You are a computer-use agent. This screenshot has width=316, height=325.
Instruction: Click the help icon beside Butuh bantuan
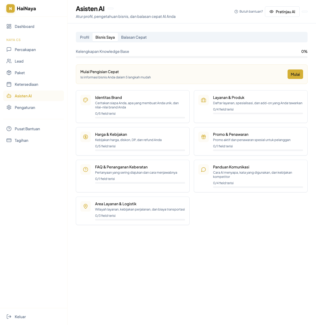(x=236, y=11)
